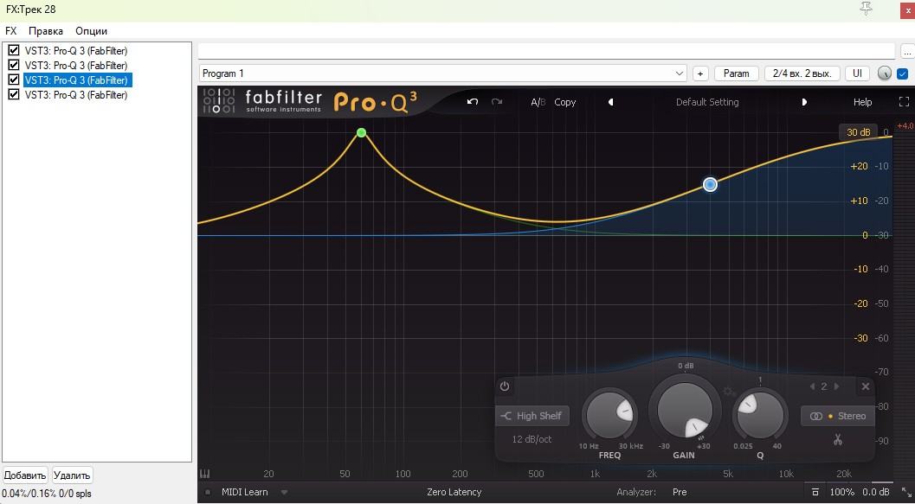Click the Param button
The width and height of the screenshot is (915, 504).
click(736, 73)
